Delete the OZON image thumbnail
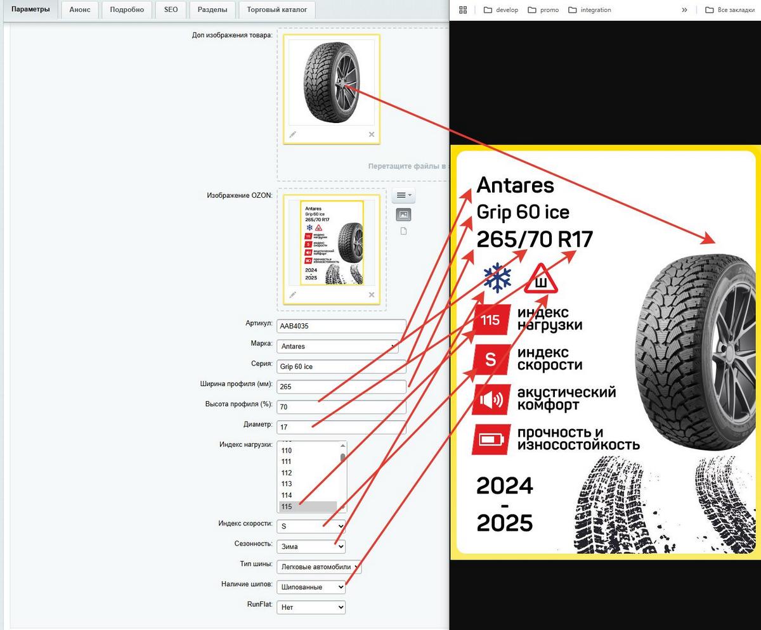 372,295
